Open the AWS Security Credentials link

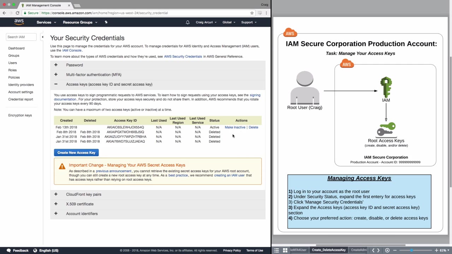[x=183, y=56]
